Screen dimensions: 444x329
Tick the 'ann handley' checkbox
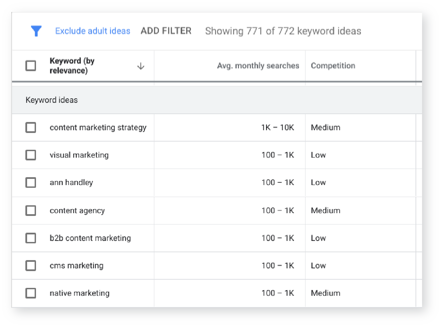pyautogui.click(x=31, y=182)
